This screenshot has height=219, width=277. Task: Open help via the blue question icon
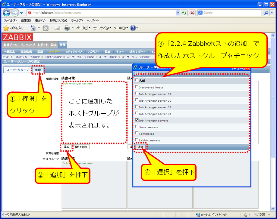[133, 28]
